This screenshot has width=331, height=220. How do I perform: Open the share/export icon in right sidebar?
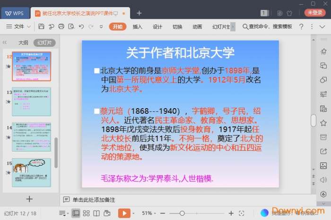[323, 151]
